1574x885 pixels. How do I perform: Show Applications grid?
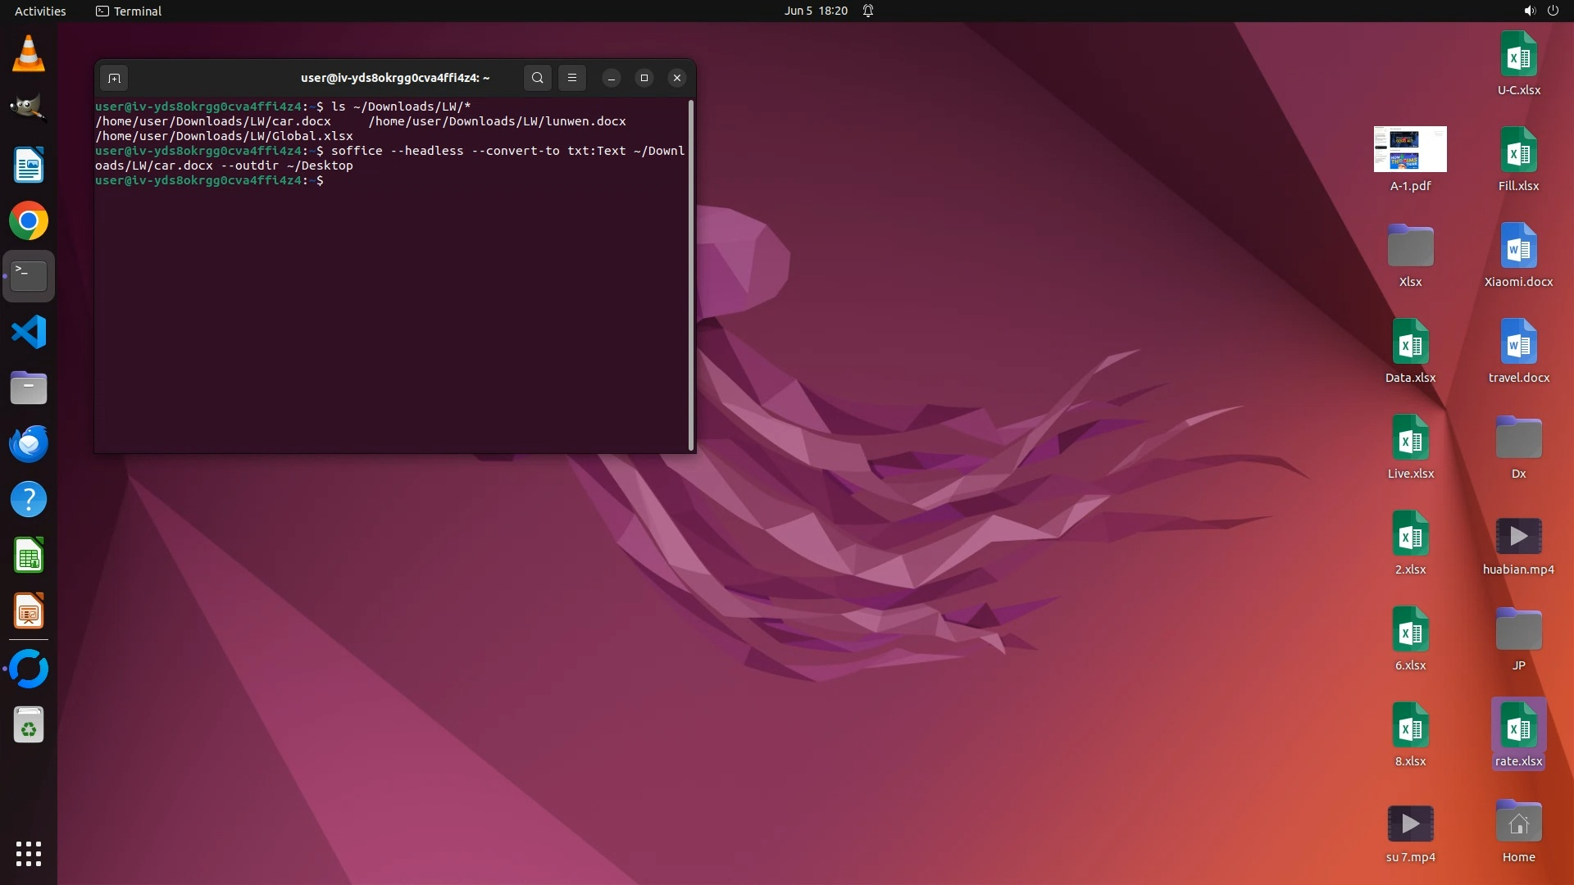point(29,854)
